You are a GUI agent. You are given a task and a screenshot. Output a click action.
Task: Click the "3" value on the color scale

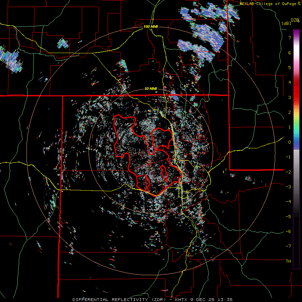290,97
